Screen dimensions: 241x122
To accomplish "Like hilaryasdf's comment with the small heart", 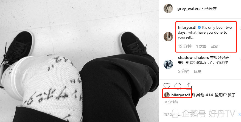I will pyautogui.click(x=240, y=29).
